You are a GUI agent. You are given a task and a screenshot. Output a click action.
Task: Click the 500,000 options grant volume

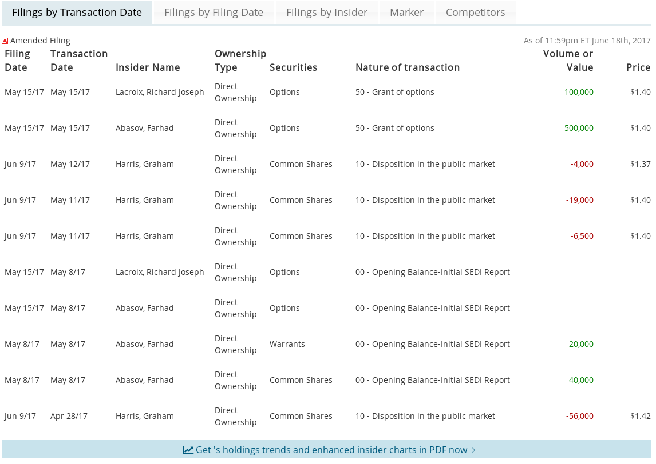579,128
